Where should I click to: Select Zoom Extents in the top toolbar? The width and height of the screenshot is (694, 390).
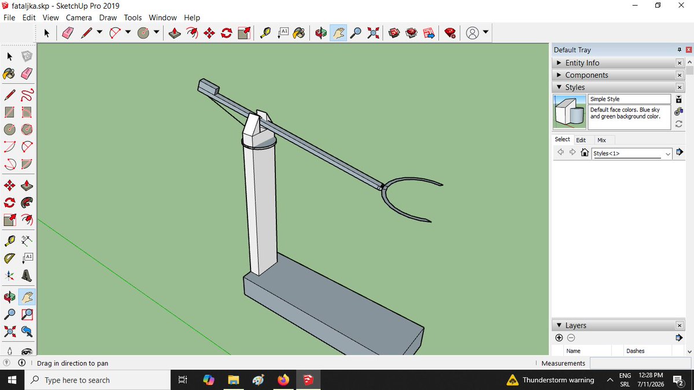click(373, 33)
